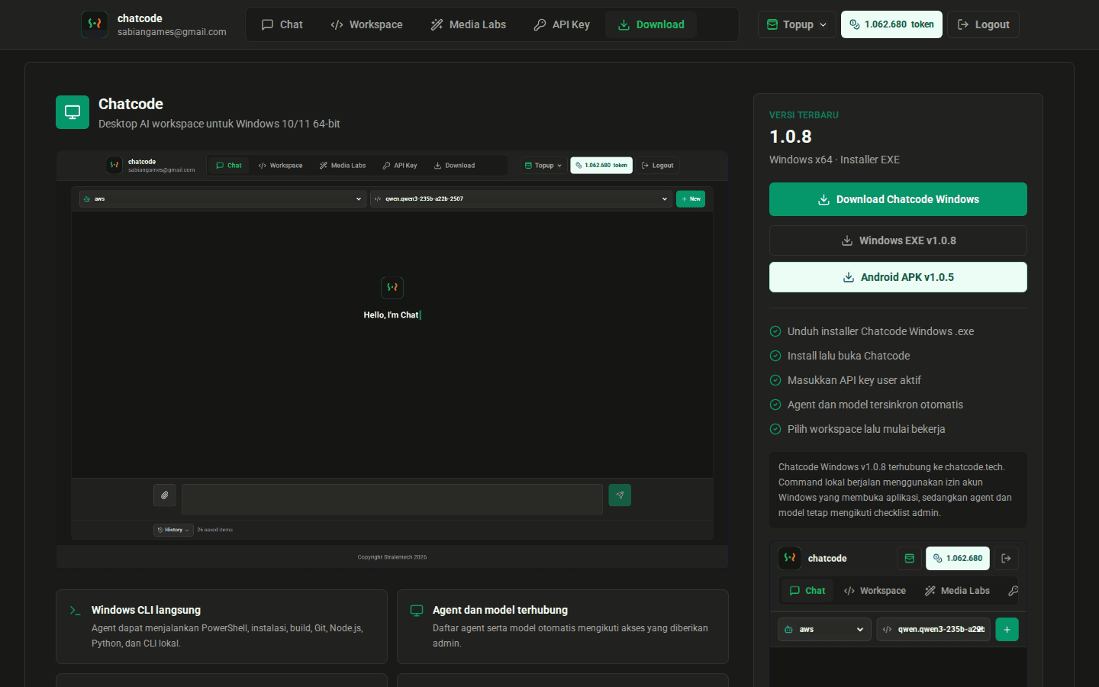Screen dimensions: 1099x687
Task: Open the aws dropdown in the right sidebar preview
Action: [824, 629]
